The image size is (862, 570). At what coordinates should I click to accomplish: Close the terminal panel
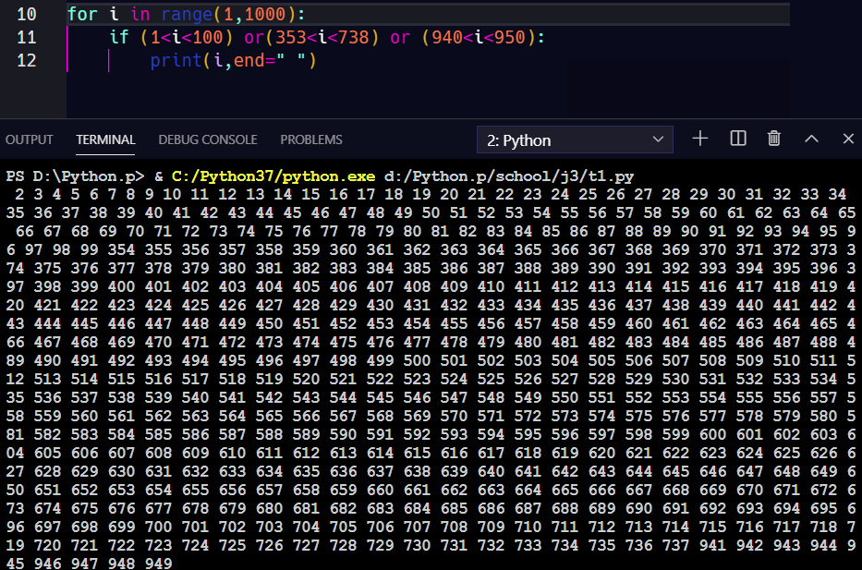848,139
